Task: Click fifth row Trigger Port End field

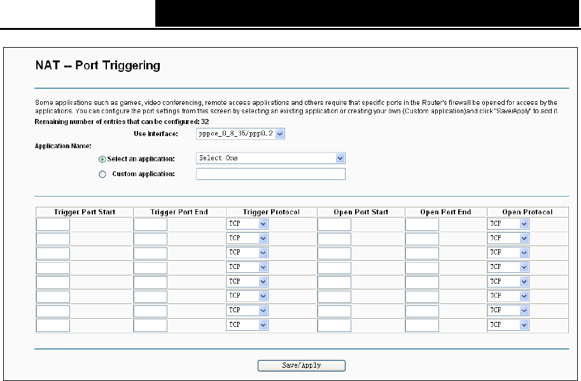Action: click(150, 282)
